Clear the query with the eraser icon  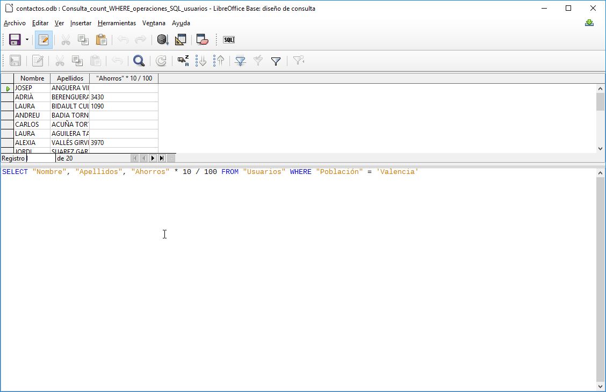point(202,40)
